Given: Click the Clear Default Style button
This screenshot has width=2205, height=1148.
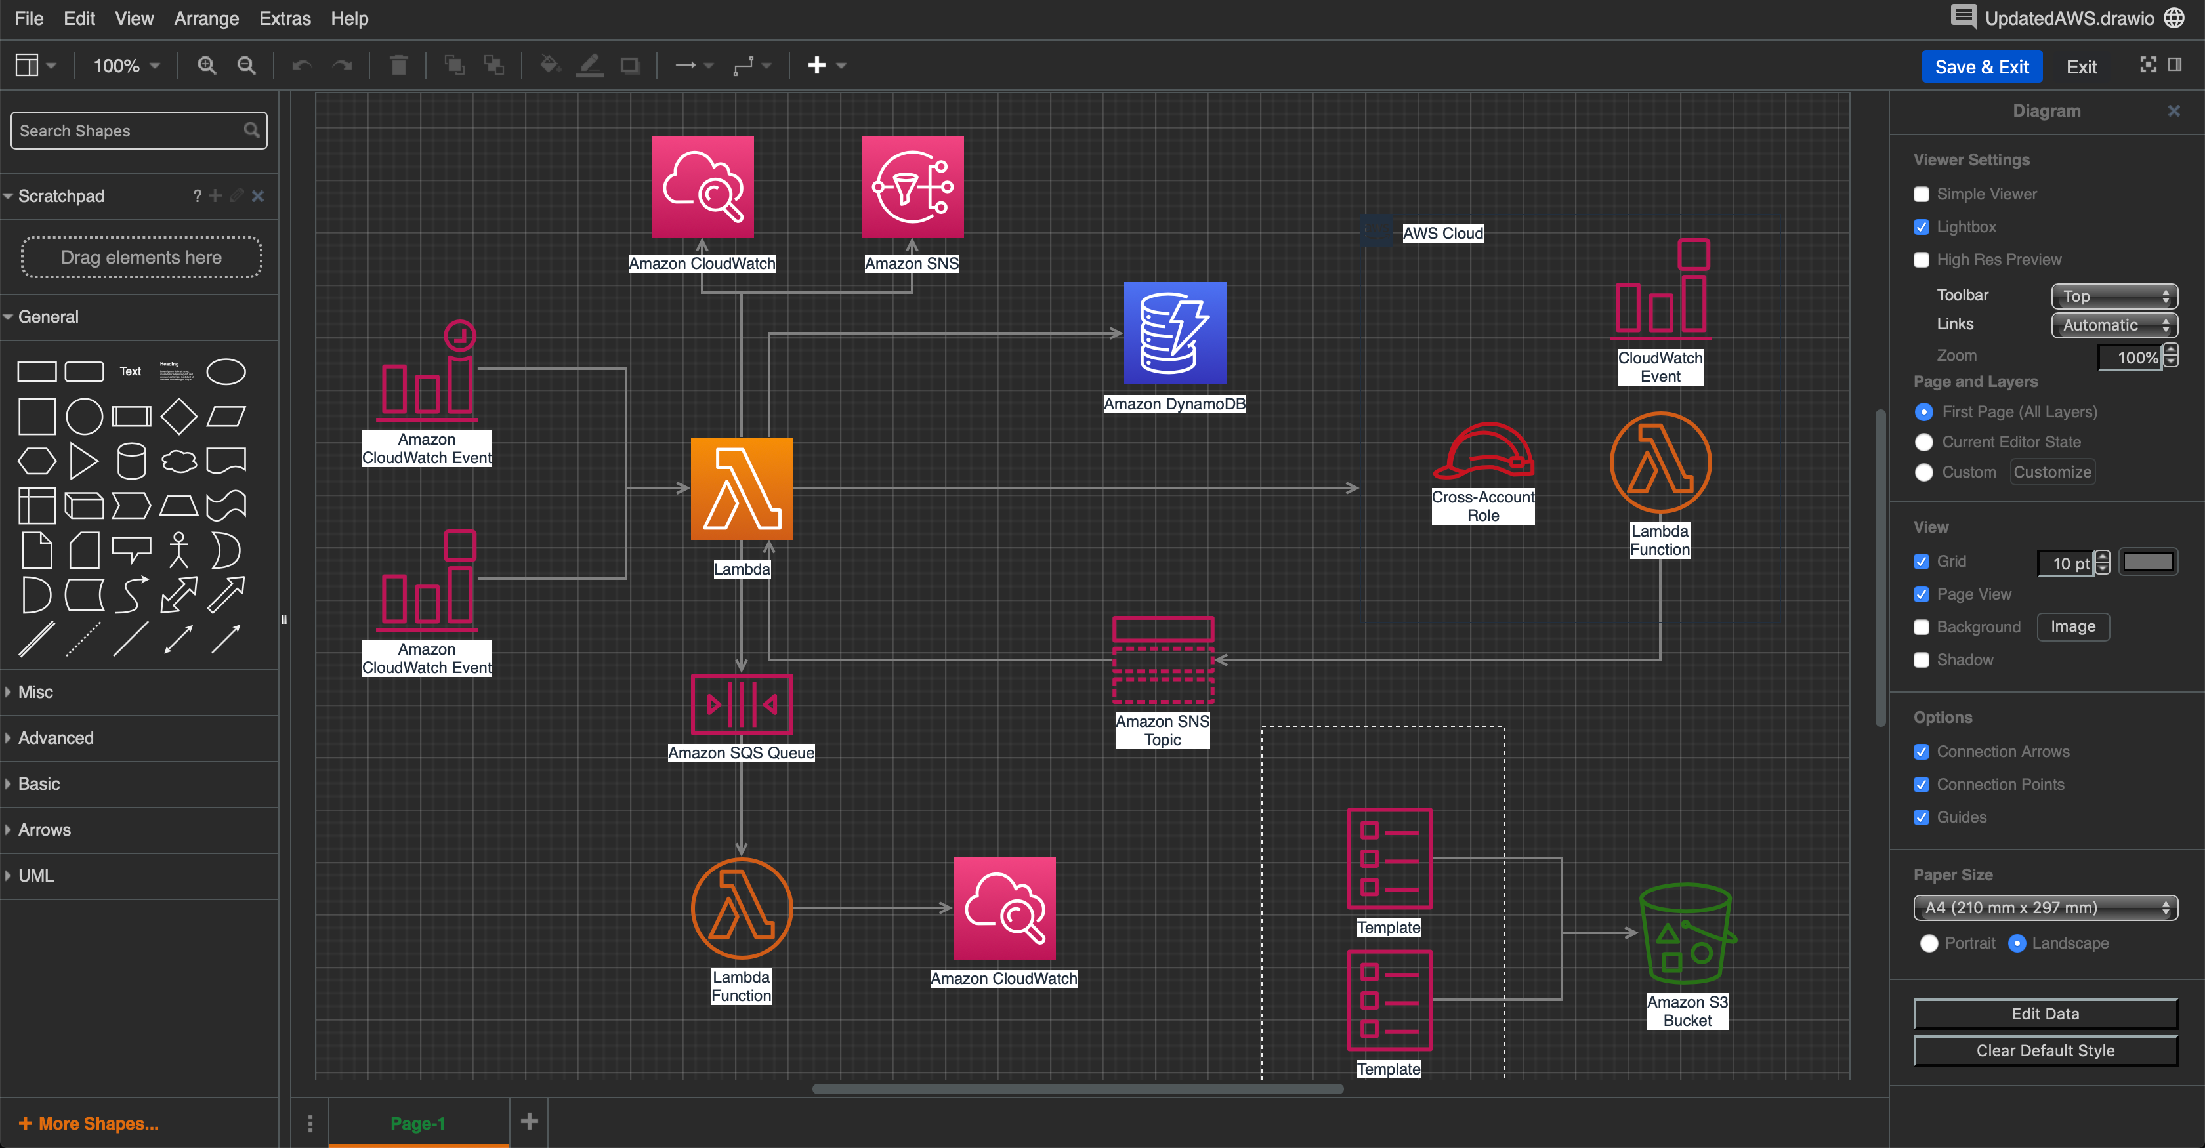Looking at the screenshot, I should coord(2046,1050).
